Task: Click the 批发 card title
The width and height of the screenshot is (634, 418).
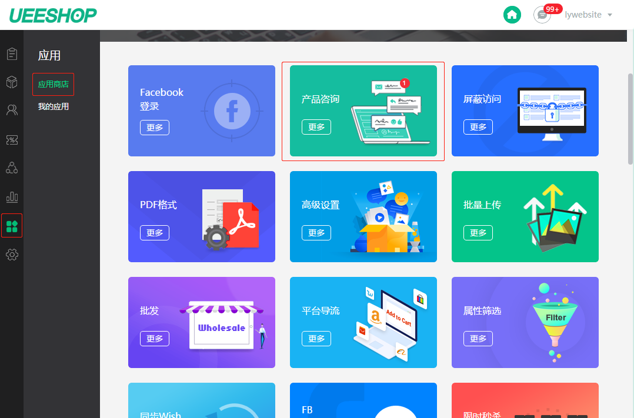Action: (149, 311)
